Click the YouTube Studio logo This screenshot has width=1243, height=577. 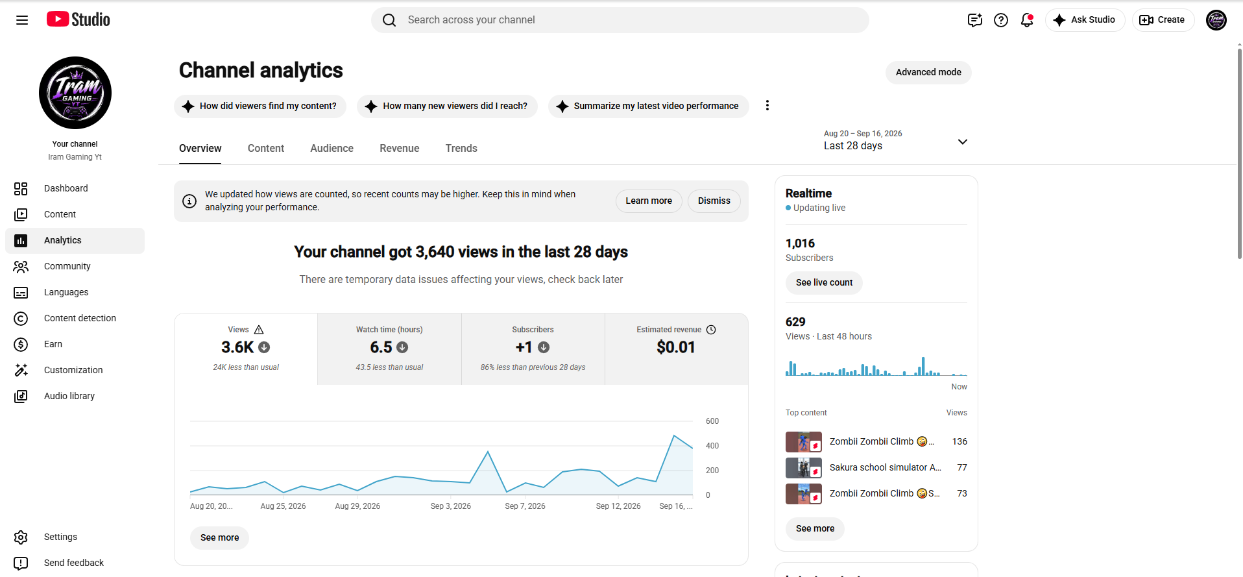point(78,19)
